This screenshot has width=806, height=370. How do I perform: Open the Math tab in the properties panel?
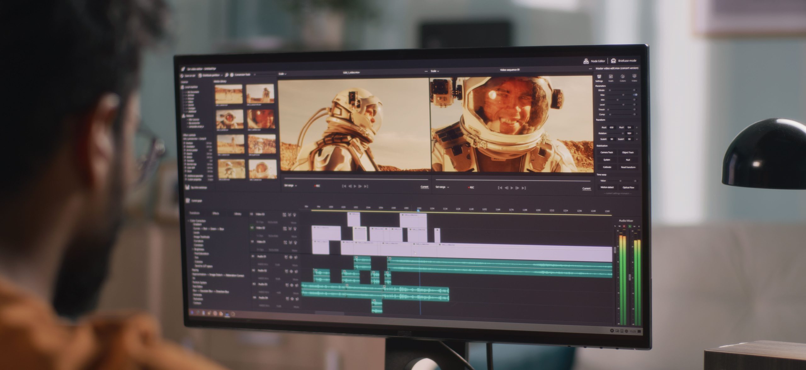tap(611, 78)
